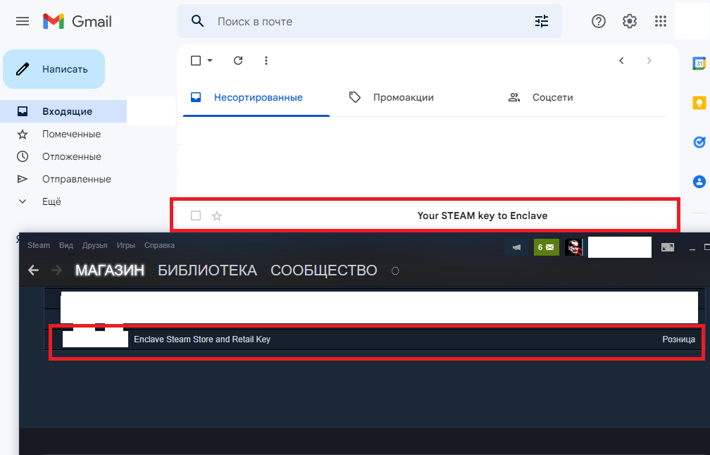Open the Входящие folder
710x455 pixels.
(x=63, y=111)
